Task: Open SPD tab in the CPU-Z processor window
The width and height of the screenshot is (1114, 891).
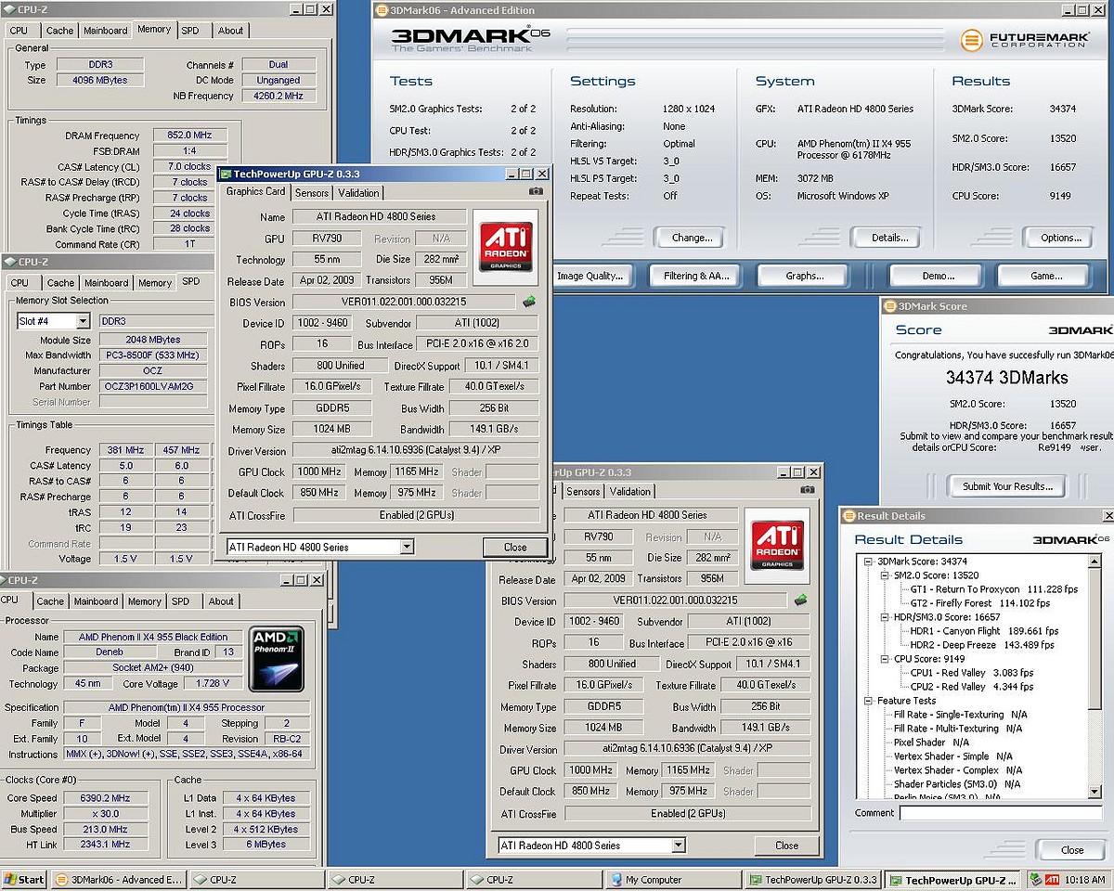Action: click(x=181, y=601)
